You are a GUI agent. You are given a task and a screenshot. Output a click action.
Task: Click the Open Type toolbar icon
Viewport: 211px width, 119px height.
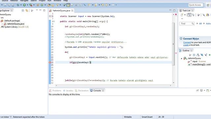(49, 5)
